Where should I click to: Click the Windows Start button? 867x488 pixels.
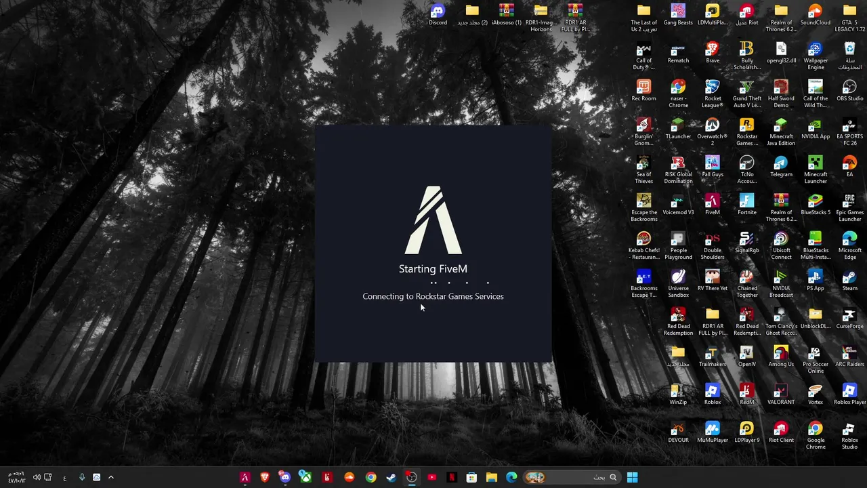(632, 477)
